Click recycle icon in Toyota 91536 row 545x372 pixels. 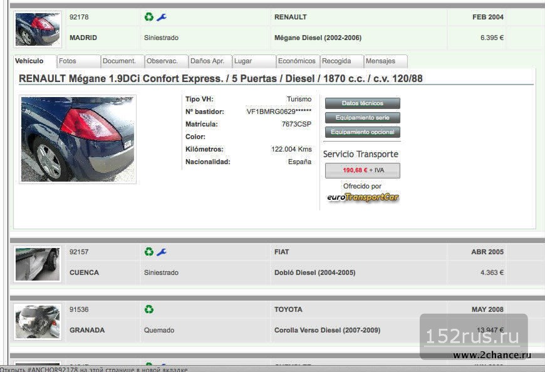coord(148,309)
